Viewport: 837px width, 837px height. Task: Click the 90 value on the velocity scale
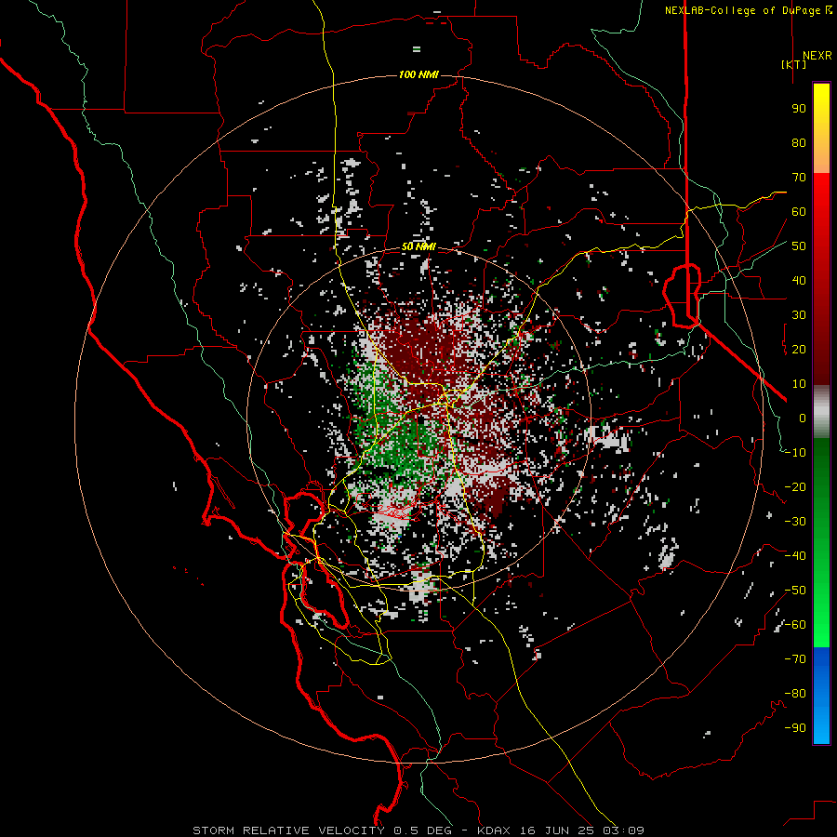click(x=799, y=109)
